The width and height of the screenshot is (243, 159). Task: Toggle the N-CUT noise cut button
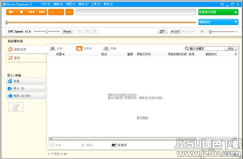click(x=175, y=31)
